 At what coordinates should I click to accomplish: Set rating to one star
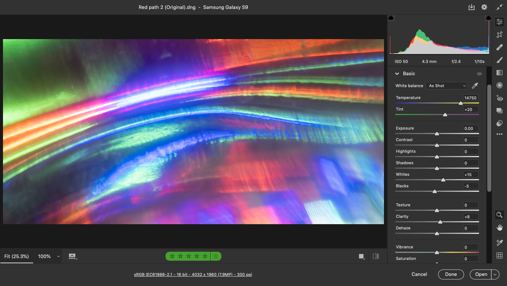point(172,256)
